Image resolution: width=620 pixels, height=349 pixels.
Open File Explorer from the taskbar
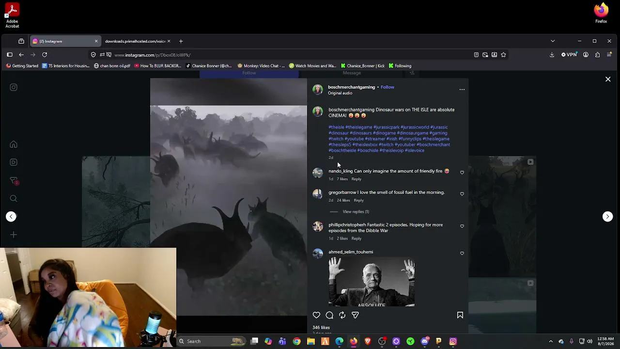click(x=311, y=341)
